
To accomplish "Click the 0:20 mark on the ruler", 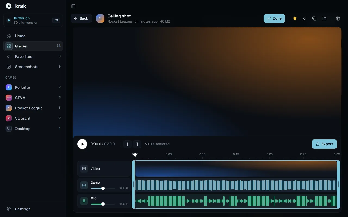I will coord(269,154).
